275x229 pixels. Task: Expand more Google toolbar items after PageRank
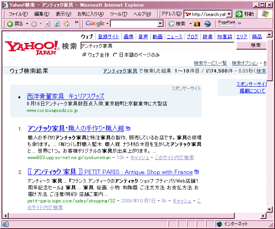(x=239, y=23)
